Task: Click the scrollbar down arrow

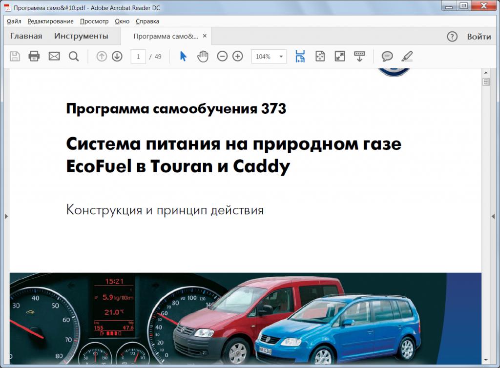Action: click(x=486, y=360)
